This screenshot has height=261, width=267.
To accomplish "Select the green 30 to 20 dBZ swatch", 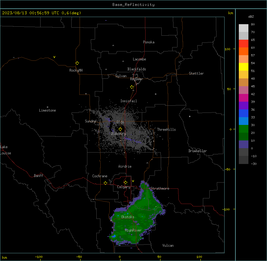I will pos(243,129).
